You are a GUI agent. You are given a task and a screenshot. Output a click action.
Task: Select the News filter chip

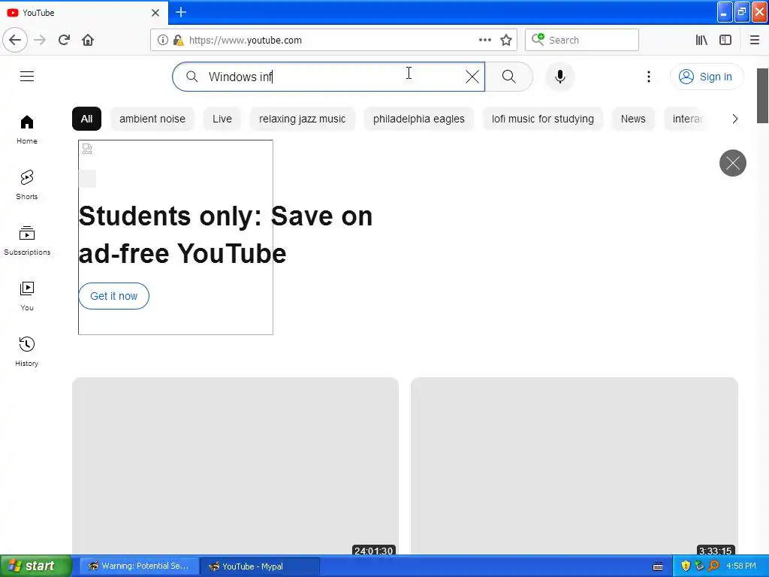[x=633, y=119]
